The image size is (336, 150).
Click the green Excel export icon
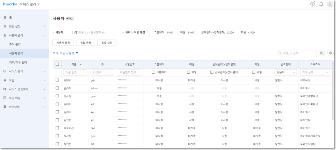pos(321,53)
